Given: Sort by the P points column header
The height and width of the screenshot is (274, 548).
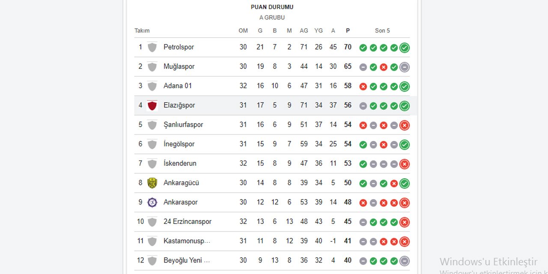Looking at the screenshot, I should pyautogui.click(x=348, y=30).
